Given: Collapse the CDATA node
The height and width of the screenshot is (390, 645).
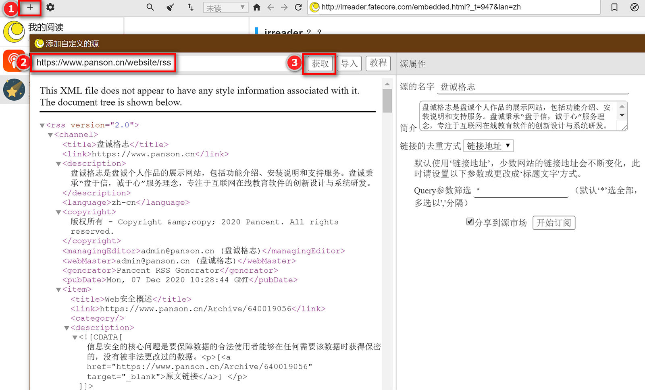Looking at the screenshot, I should pyautogui.click(x=75, y=338).
